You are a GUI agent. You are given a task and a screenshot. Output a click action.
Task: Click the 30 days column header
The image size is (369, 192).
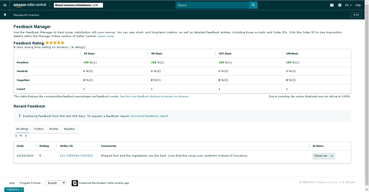[x=89, y=54]
